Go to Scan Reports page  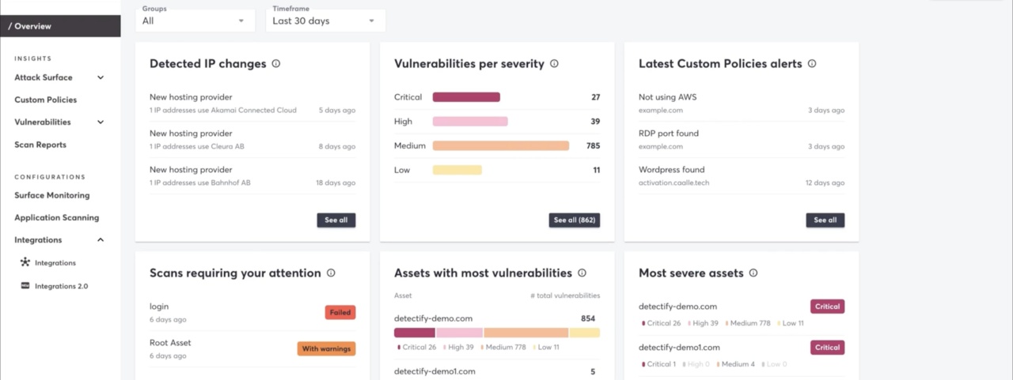[x=40, y=145]
